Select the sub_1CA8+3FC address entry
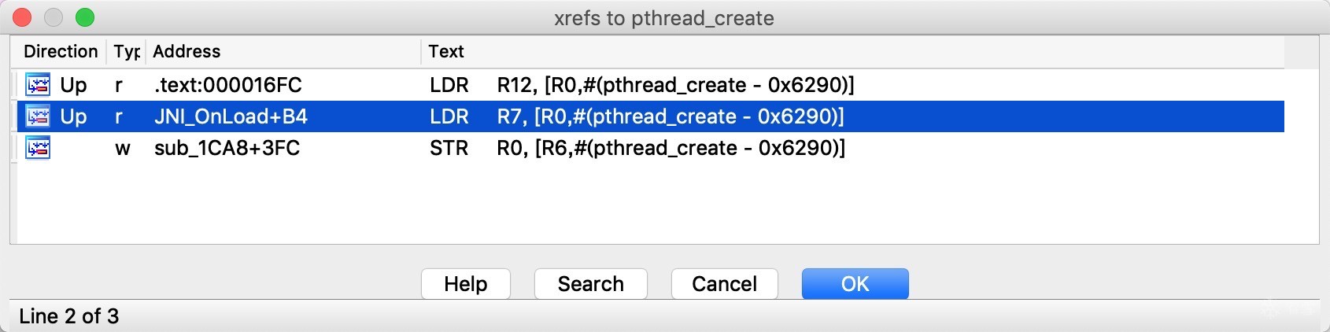Viewport: 1330px width, 332px height. tap(227, 148)
